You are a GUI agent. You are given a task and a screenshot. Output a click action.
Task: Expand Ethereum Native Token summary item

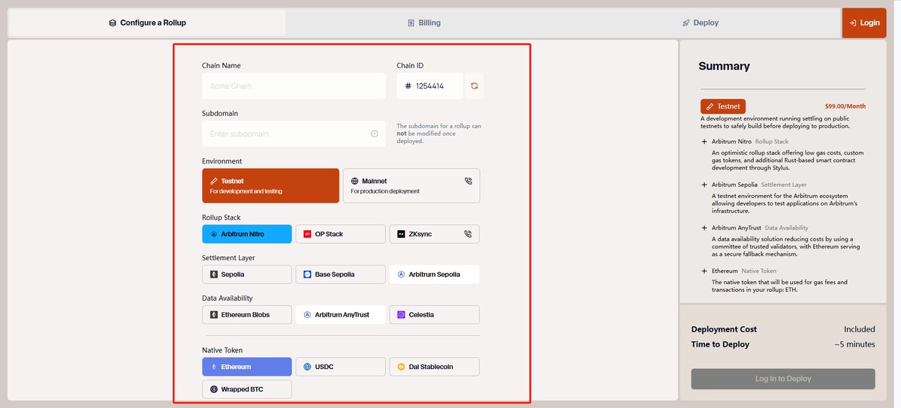coord(704,271)
